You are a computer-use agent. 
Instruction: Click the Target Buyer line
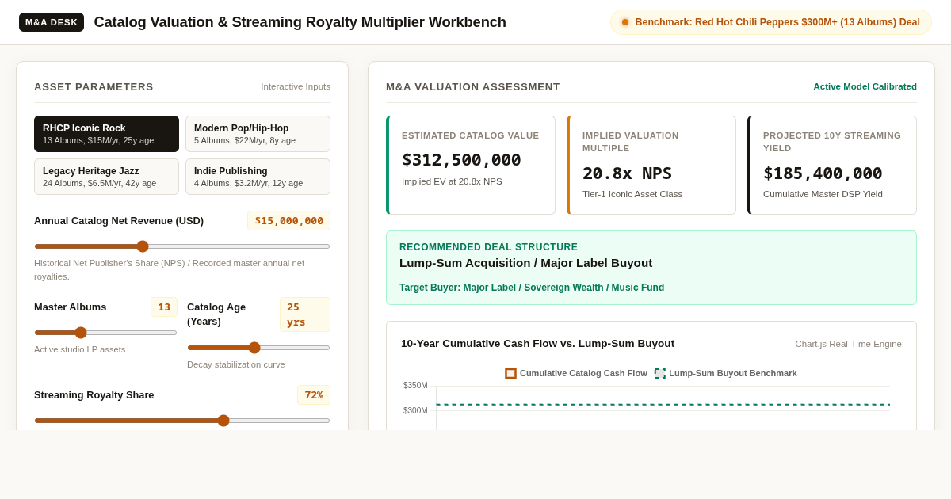click(532, 288)
